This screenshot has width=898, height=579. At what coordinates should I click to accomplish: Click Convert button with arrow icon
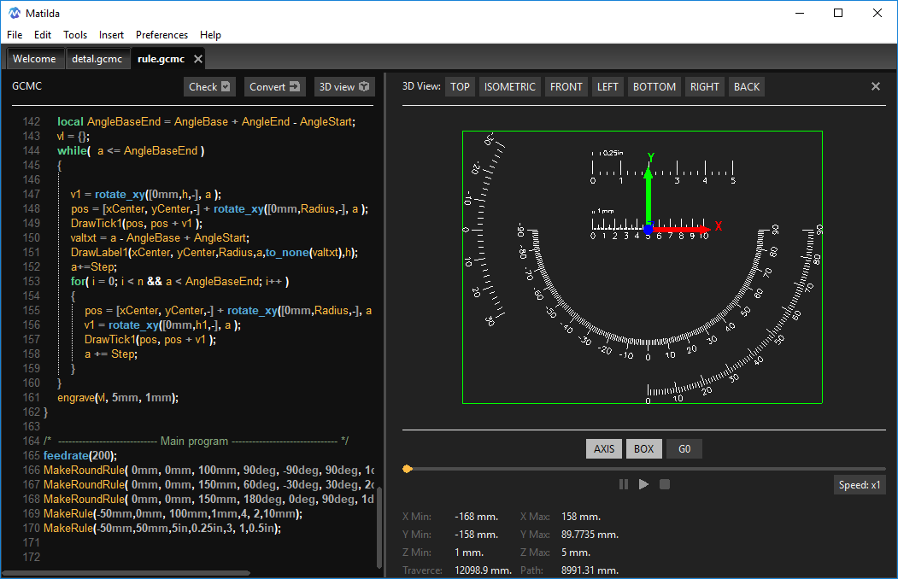coord(274,86)
